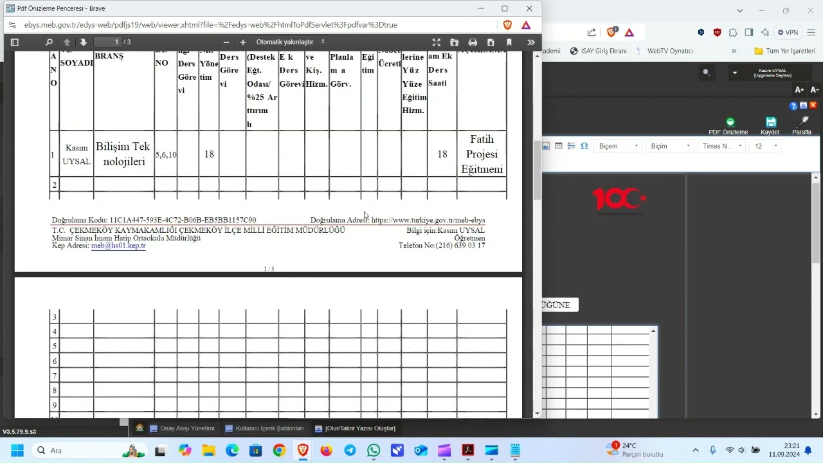Print the PDF document
The image size is (823, 463).
pyautogui.click(x=473, y=42)
